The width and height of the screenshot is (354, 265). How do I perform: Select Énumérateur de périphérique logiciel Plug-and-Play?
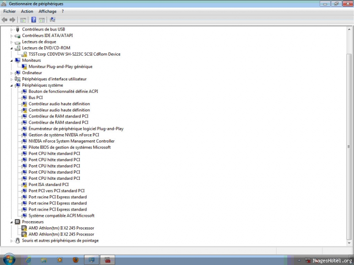76,129
